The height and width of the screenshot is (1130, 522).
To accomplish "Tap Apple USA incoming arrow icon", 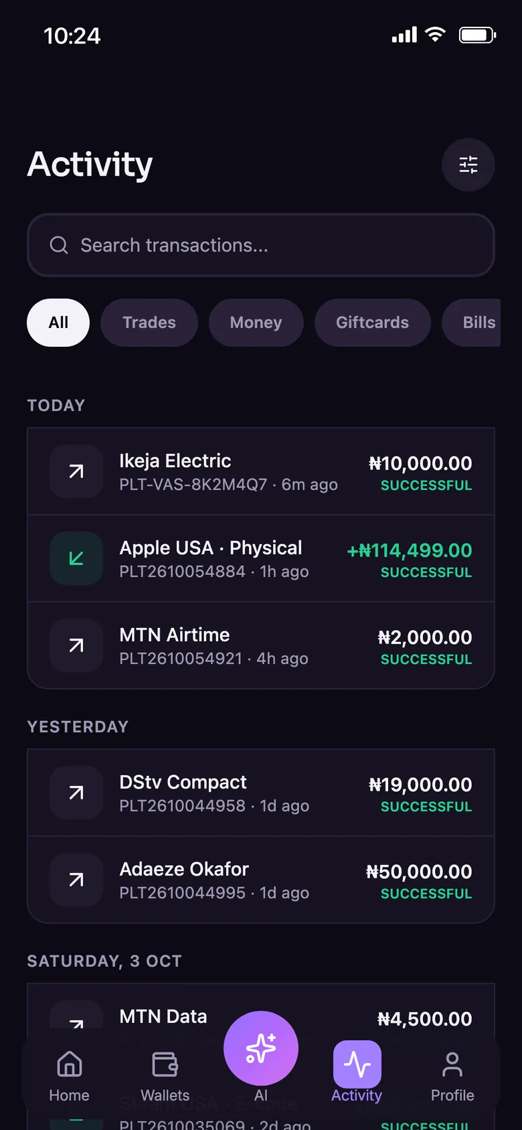I will point(76,558).
